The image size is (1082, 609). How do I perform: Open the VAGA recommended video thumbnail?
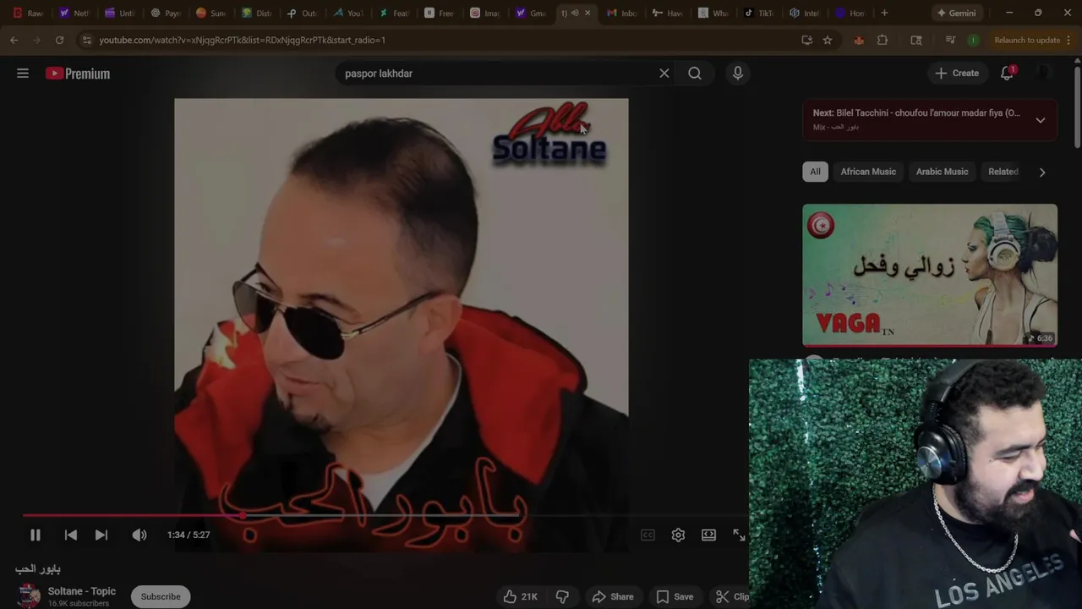930,275
